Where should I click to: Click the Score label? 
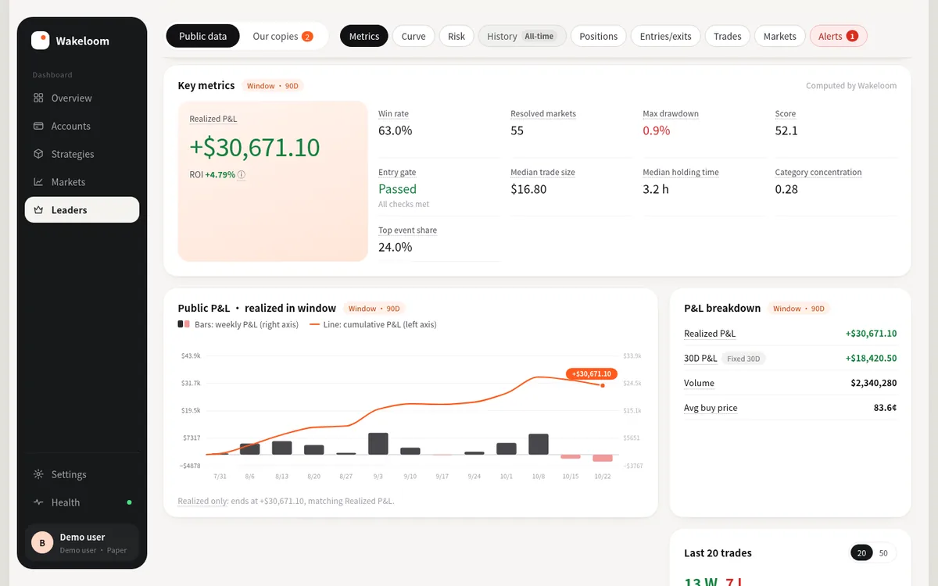pyautogui.click(x=786, y=114)
